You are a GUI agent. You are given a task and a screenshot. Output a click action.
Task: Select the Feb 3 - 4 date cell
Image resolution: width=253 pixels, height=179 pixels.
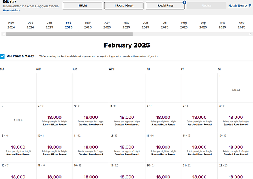coord(54,118)
